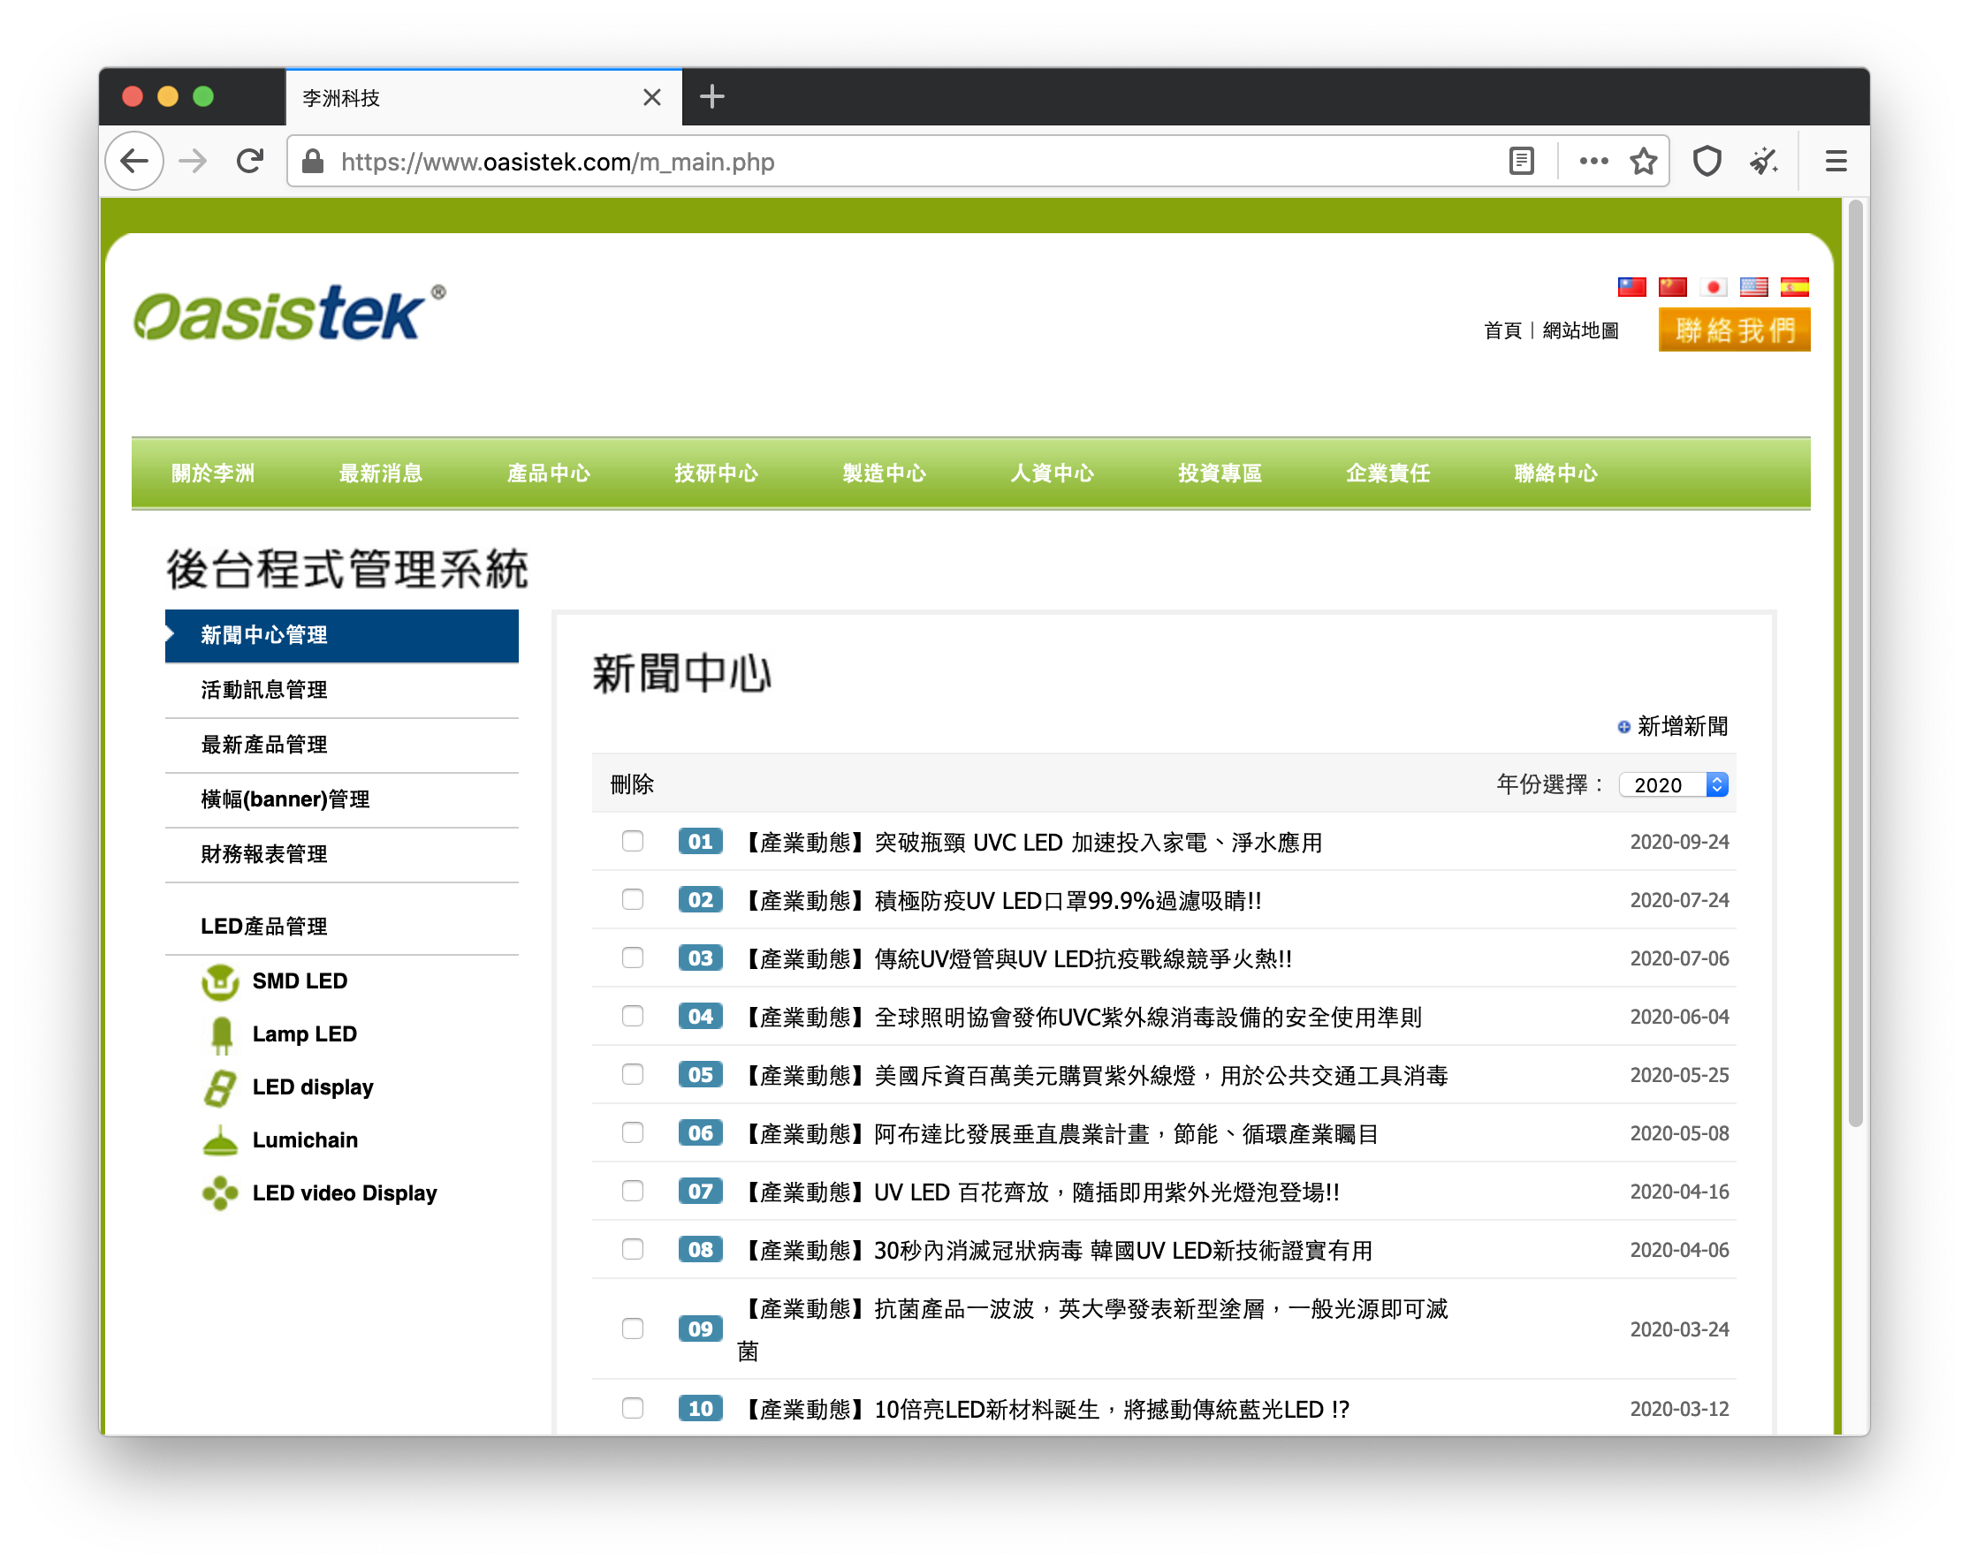The width and height of the screenshot is (1969, 1567).
Task: Close the 李洲科技 tab
Action: [x=651, y=97]
